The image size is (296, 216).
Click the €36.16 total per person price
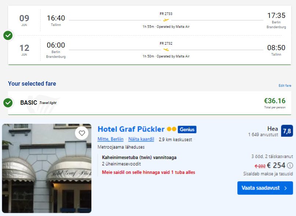point(275,101)
